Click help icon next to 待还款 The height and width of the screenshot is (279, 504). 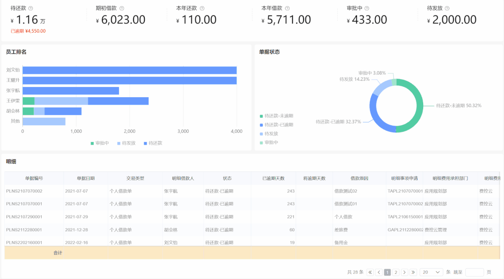[x=31, y=8]
